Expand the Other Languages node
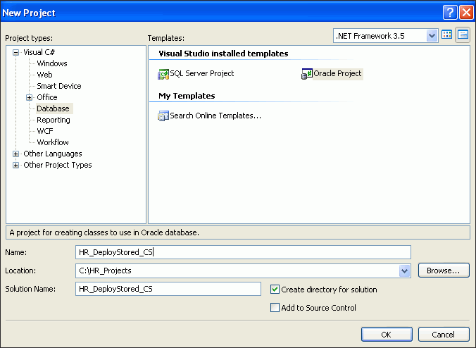 click(x=16, y=154)
